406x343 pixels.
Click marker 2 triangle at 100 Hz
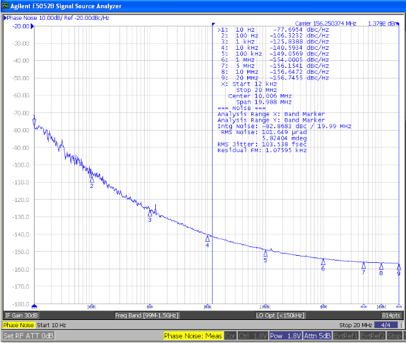(x=91, y=180)
